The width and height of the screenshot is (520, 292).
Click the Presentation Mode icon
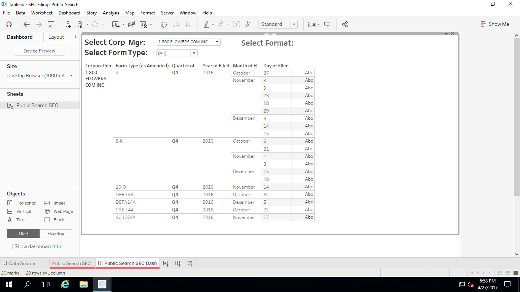[x=327, y=24]
